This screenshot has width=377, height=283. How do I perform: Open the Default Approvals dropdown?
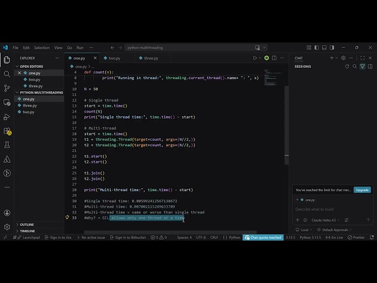[335, 230]
